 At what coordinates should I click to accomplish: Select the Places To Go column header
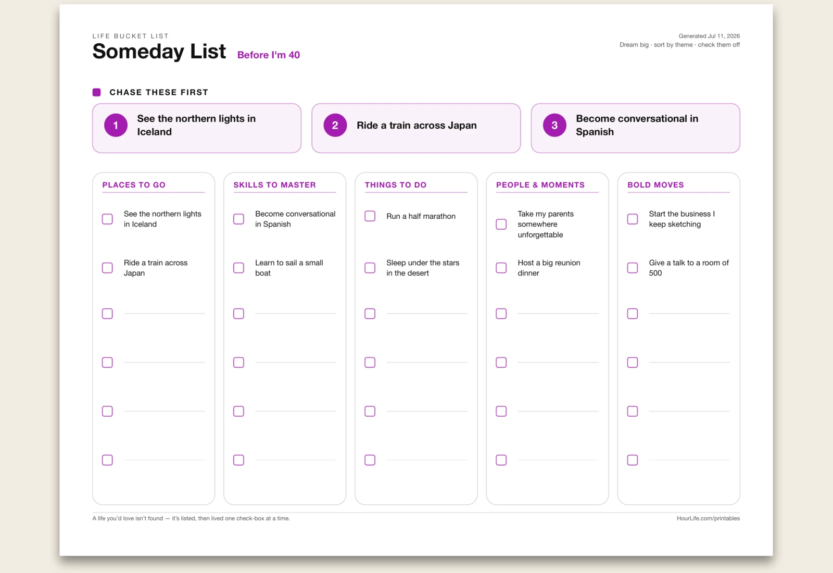click(134, 185)
